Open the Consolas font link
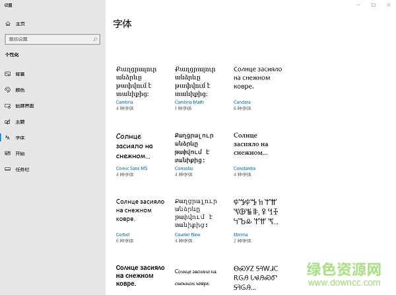396x295 pixels. point(184,168)
